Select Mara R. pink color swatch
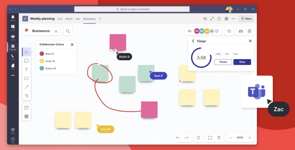 point(42,54)
